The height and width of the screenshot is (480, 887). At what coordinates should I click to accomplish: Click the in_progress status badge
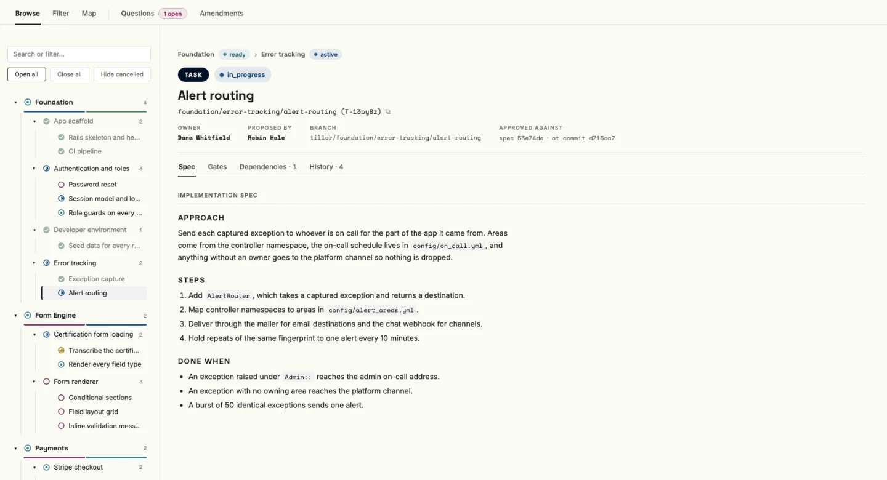tap(243, 74)
